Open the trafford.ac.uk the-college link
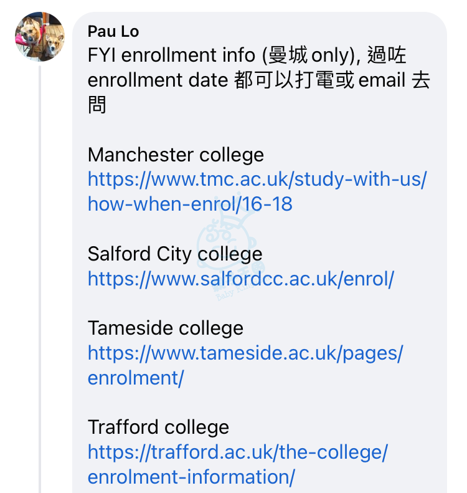The width and height of the screenshot is (467, 493). pos(238,452)
